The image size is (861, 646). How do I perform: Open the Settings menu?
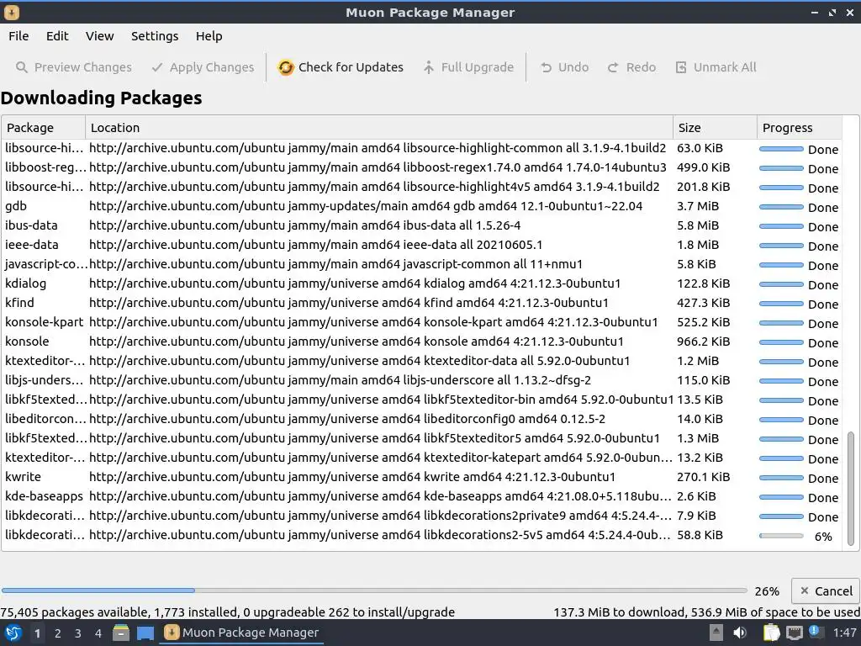coord(155,36)
